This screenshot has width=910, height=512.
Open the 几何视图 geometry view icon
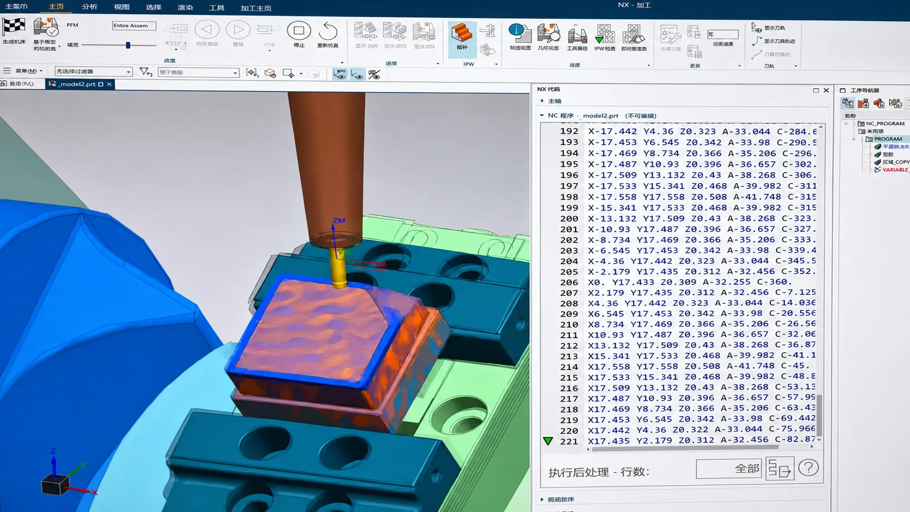[x=548, y=33]
